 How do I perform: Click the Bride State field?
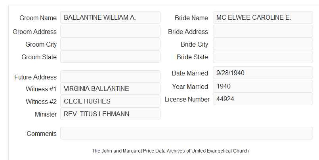(263, 56)
